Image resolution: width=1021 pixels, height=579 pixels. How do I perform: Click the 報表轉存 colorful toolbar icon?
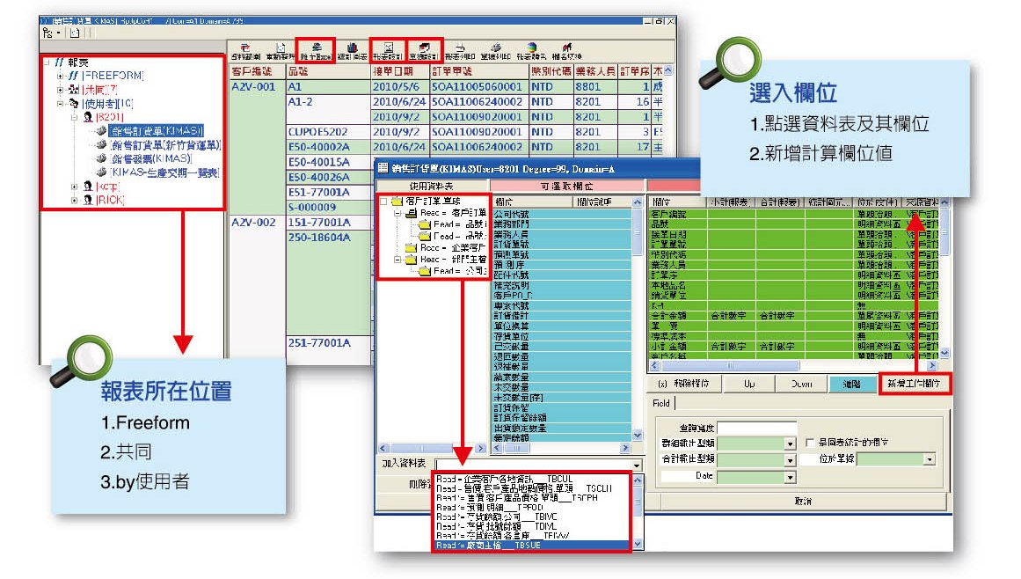[532, 49]
